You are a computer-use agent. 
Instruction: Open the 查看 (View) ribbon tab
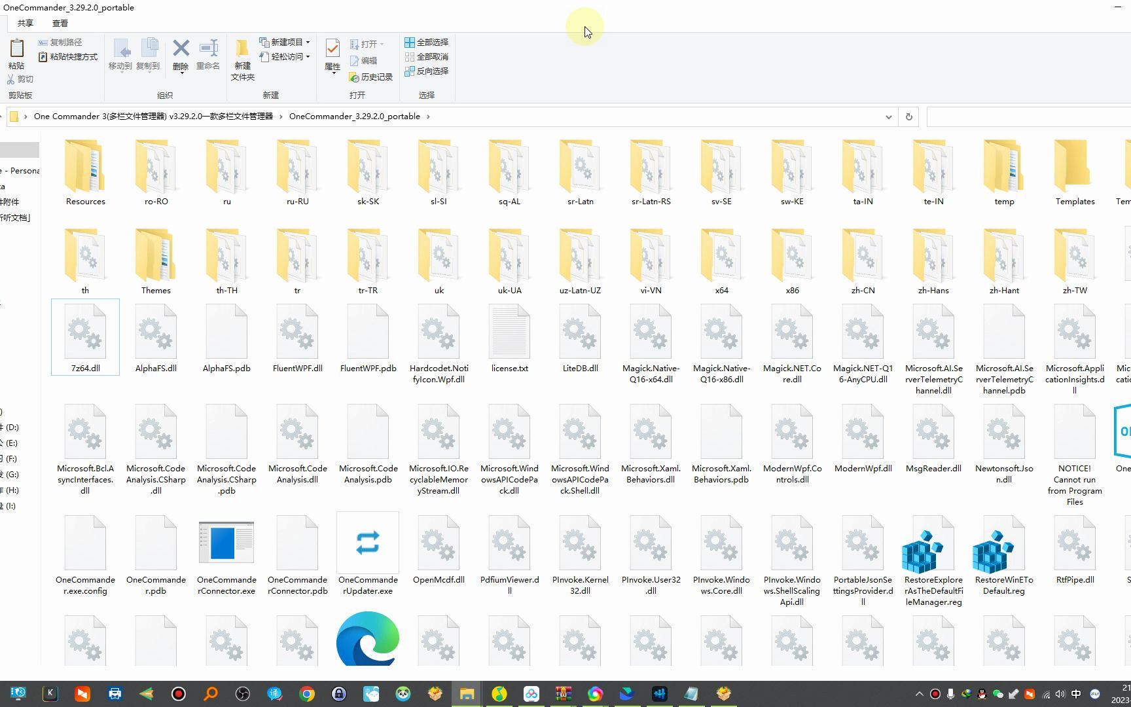click(60, 23)
